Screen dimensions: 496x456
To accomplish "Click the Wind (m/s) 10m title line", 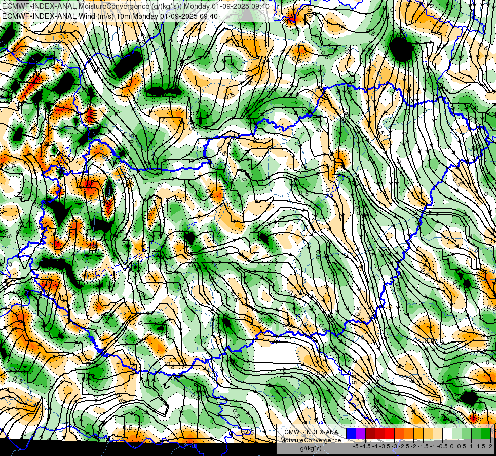I will coord(110,16).
